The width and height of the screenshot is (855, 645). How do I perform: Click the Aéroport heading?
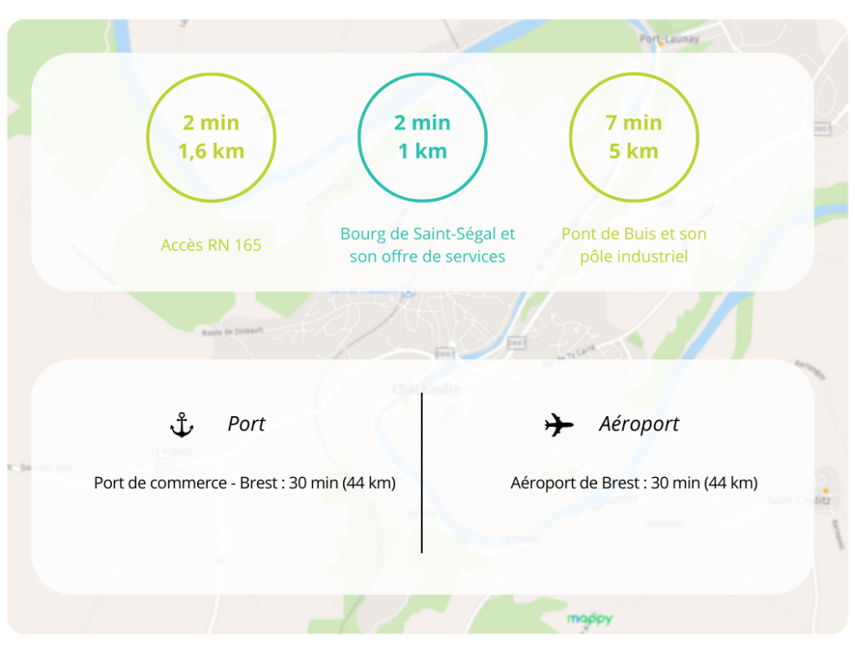[x=639, y=424]
